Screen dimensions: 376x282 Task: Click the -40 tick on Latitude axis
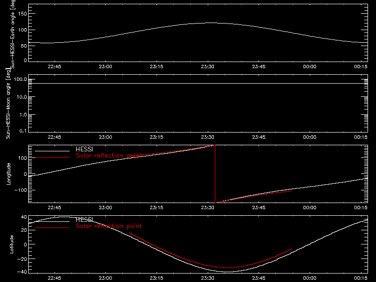[22, 272]
